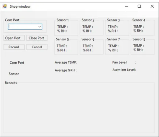This screenshot has width=159, height=137.
Task: Click % RH label in Sensor 1
Action: point(62,31)
